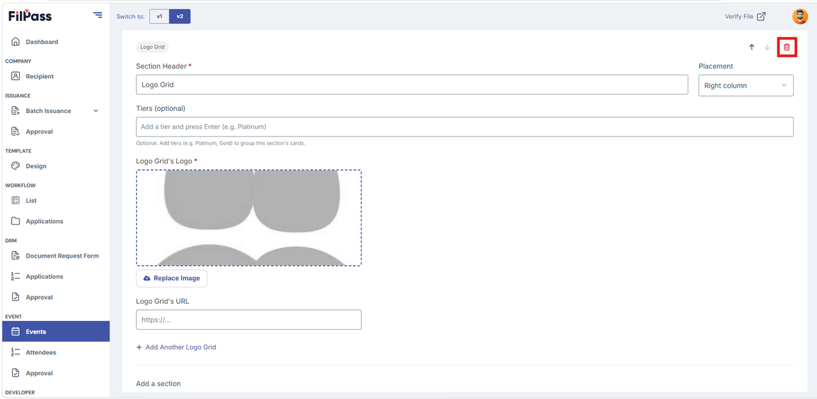This screenshot has height=399, width=817.
Task: Open the Placement dropdown
Action: [x=746, y=86]
